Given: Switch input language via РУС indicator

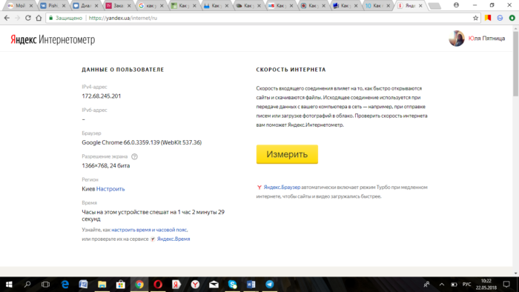Looking at the screenshot, I should (x=466, y=285).
